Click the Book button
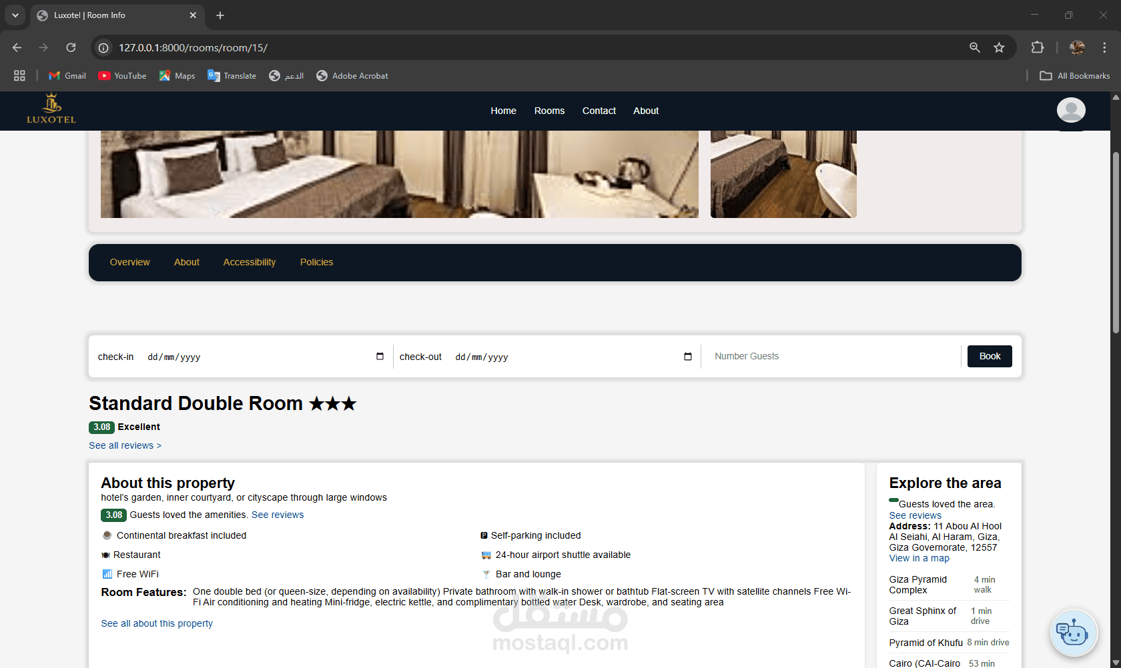 click(x=990, y=356)
